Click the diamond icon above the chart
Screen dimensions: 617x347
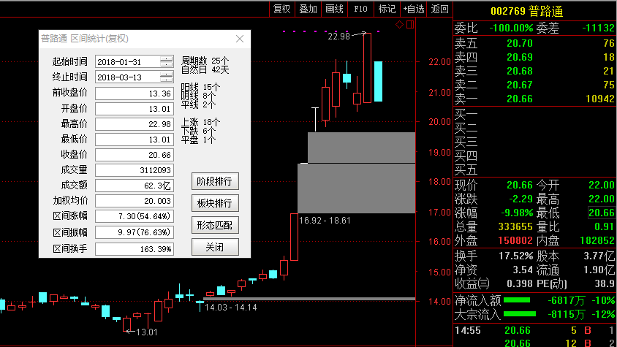[399, 25]
